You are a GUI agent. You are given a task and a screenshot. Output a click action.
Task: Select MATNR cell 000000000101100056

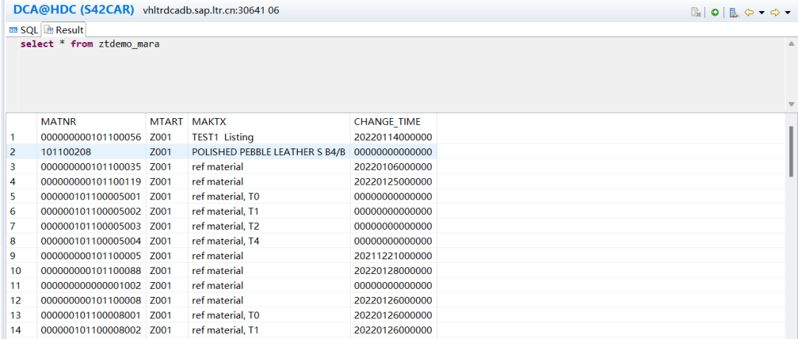tap(92, 137)
